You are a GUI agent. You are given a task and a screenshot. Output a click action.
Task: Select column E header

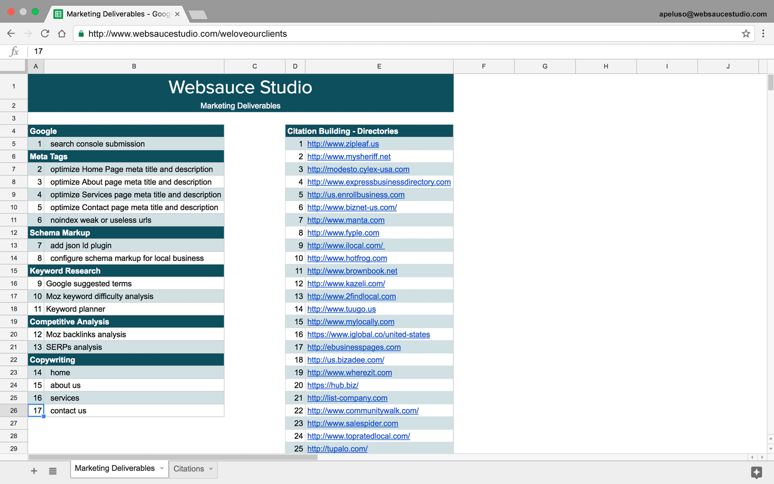(379, 66)
